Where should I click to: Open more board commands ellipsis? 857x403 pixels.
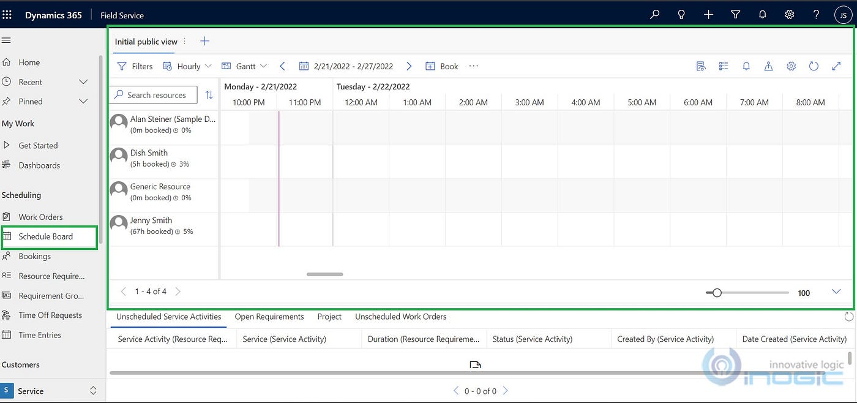[473, 66]
